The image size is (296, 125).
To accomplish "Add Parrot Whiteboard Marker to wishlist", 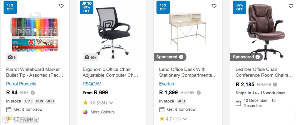I will [x=61, y=6].
